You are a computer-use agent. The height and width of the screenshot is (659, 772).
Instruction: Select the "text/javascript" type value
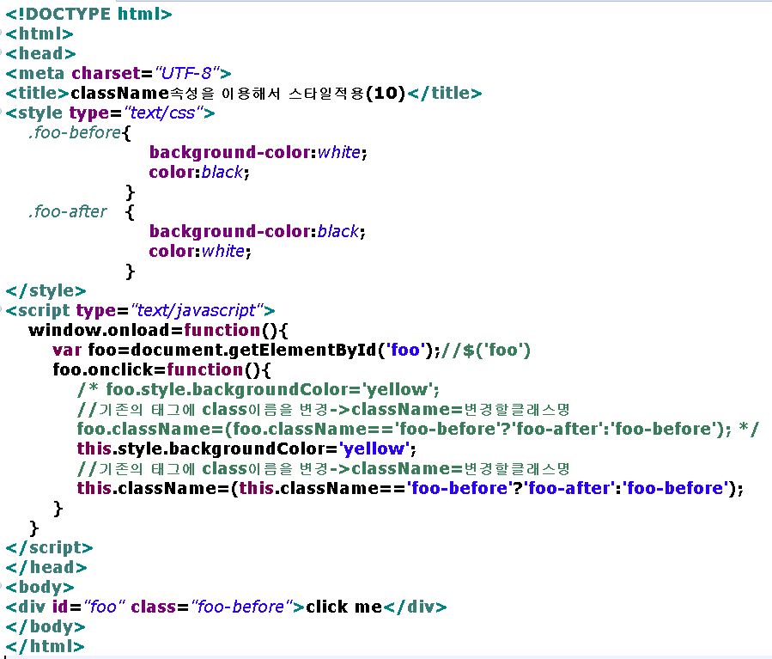[x=197, y=310]
